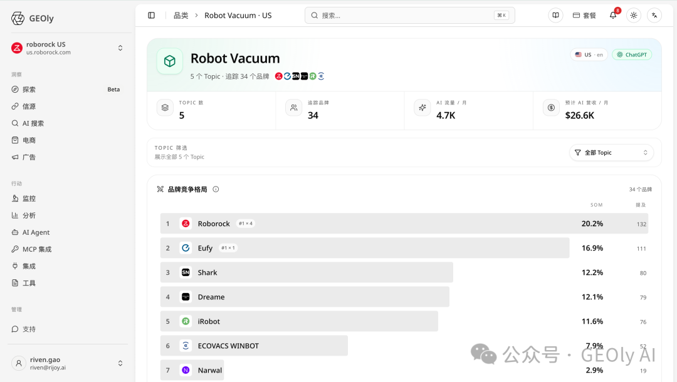Click the 20.2% value for Roborock

pyautogui.click(x=592, y=224)
